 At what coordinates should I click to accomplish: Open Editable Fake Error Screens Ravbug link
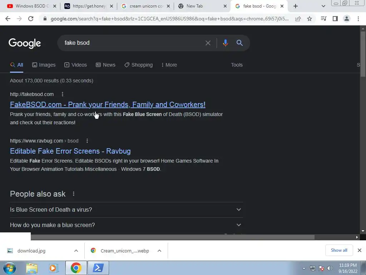click(70, 151)
